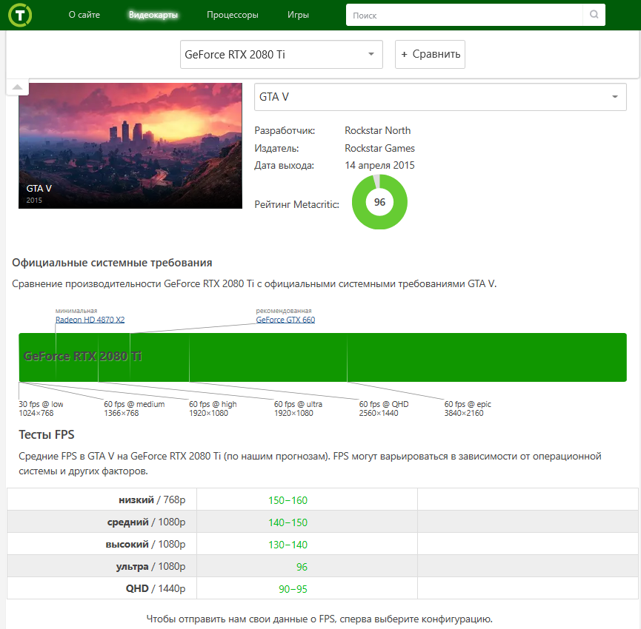Click the Metacritic 96 rating ring
This screenshot has height=629, width=641.
coord(379,202)
